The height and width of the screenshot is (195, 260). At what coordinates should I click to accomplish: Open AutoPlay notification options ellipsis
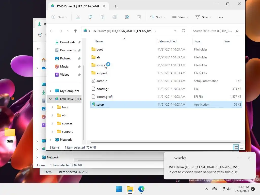click(239, 158)
